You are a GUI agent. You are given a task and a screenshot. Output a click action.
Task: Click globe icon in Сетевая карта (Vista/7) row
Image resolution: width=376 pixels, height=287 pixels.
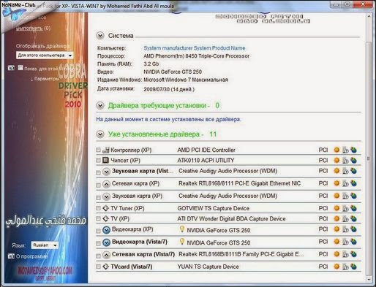(x=353, y=254)
